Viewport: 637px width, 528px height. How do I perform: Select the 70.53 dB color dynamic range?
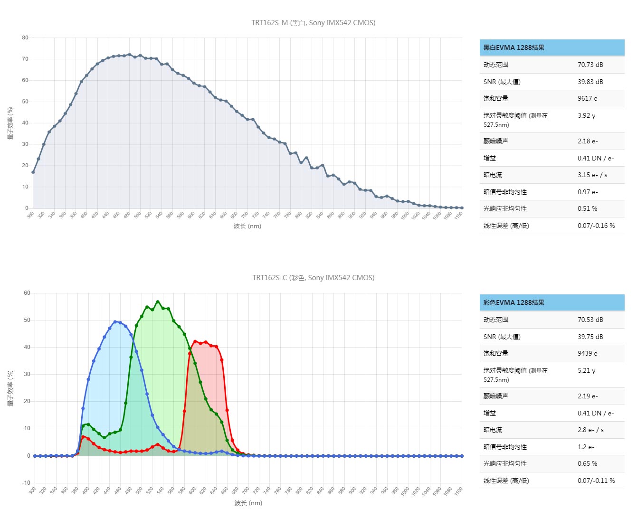click(590, 320)
